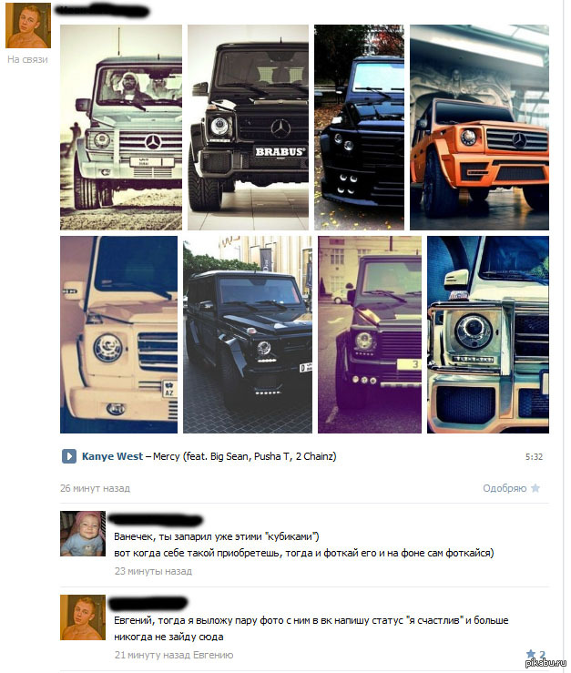Viewport: 571px width, 673px height.
Task: Click the avatar of the second commenter
Action: 83,617
